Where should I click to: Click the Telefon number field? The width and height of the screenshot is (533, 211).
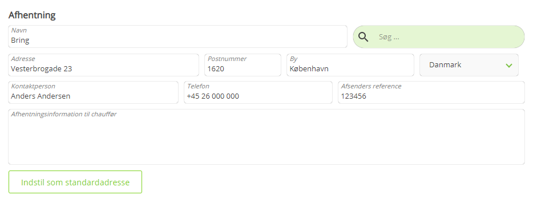(258, 92)
